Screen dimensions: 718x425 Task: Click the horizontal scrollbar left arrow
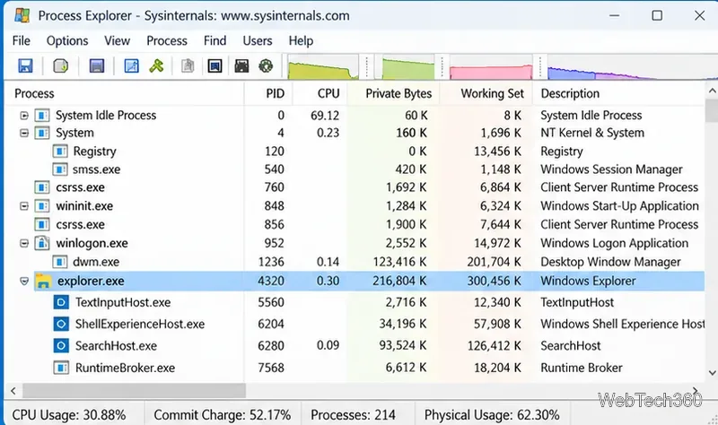click(13, 391)
